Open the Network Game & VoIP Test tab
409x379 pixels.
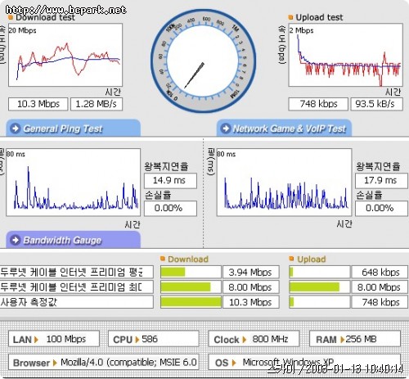click(284, 128)
